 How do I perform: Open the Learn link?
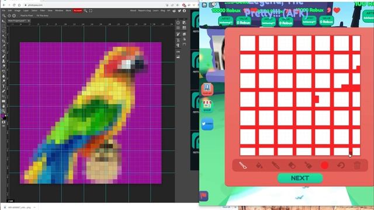(x=155, y=10)
